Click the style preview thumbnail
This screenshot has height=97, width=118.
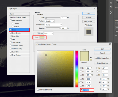pyautogui.click(x=89, y=32)
